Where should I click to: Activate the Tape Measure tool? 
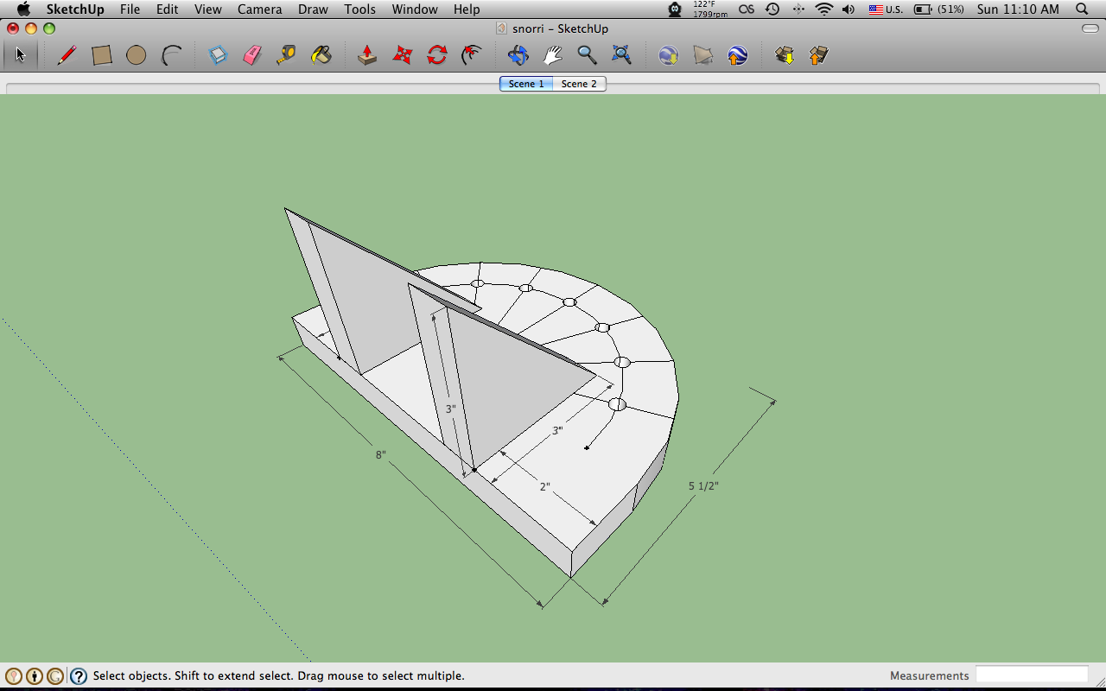tap(287, 55)
